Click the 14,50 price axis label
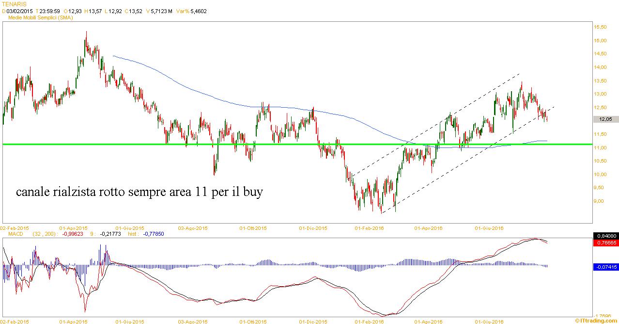This screenshot has width=619, height=324. (x=600, y=54)
